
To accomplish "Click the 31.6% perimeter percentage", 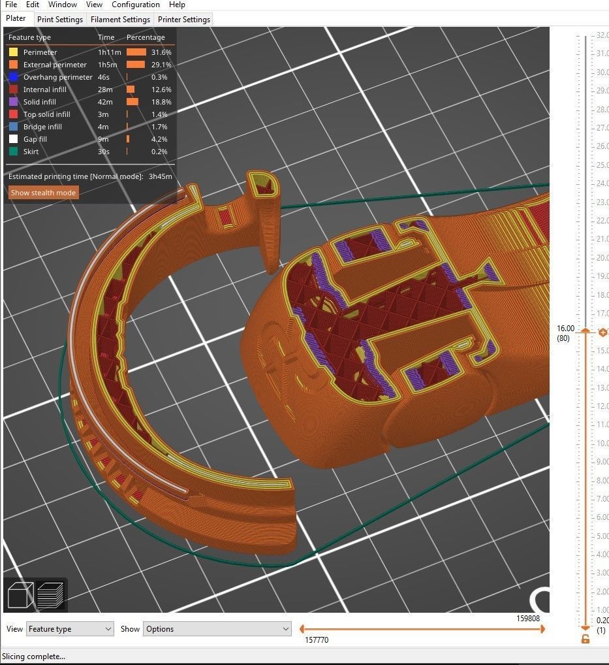I will point(161,52).
